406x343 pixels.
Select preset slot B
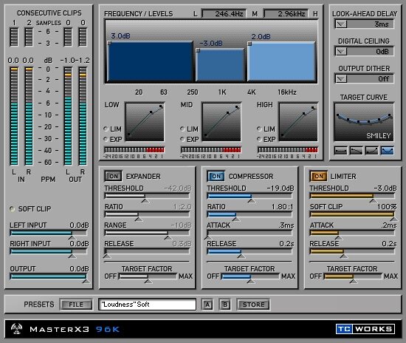(224, 305)
